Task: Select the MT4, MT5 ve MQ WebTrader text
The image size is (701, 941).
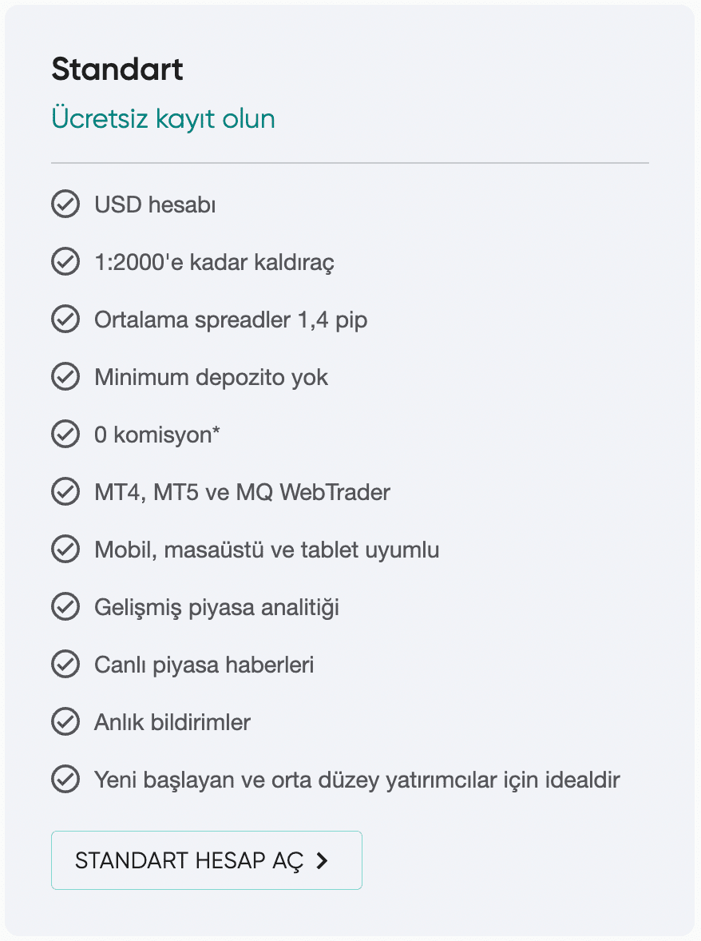Action: coord(242,493)
